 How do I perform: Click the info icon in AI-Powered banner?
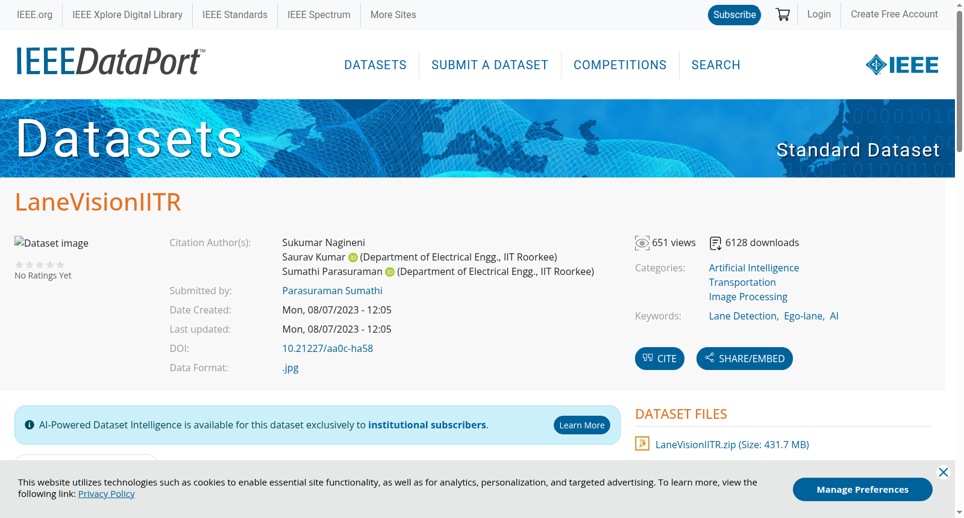pos(30,425)
